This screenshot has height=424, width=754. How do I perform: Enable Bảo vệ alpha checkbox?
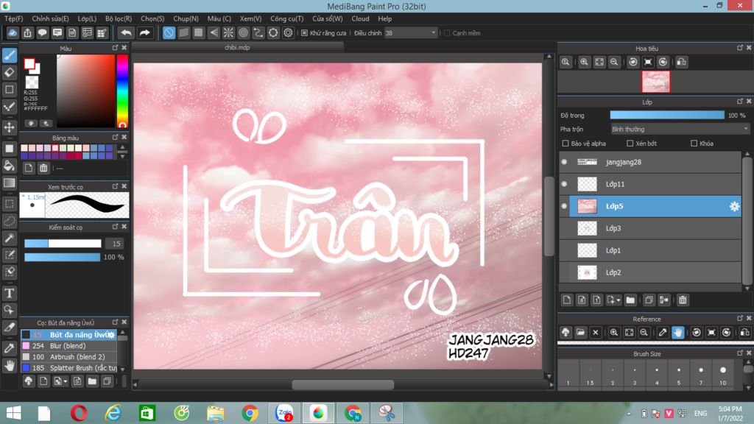coord(565,144)
